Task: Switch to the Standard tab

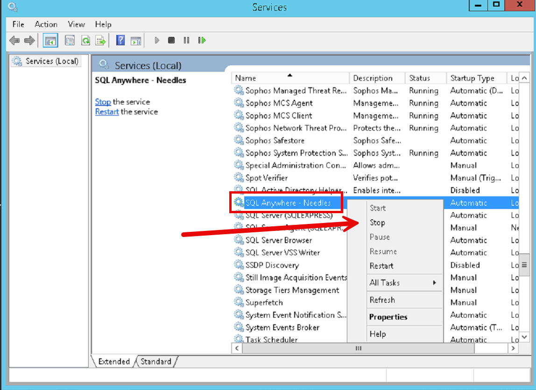Action: (x=156, y=362)
